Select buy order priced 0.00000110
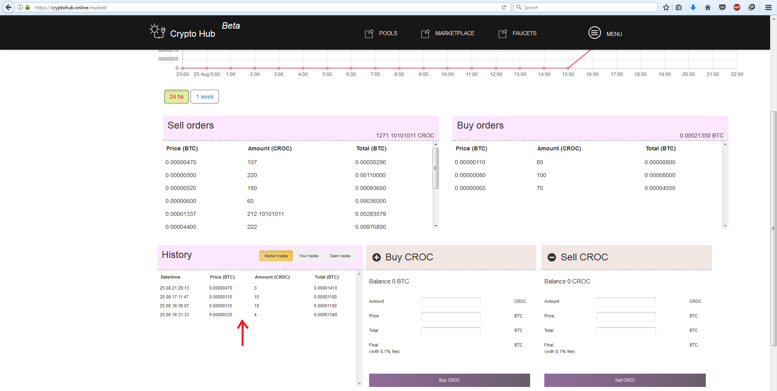The height and width of the screenshot is (391, 777). pyautogui.click(x=587, y=162)
